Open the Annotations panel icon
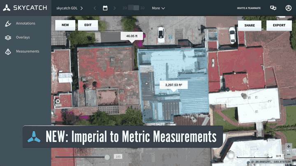This screenshot has width=296, height=166. [8, 23]
